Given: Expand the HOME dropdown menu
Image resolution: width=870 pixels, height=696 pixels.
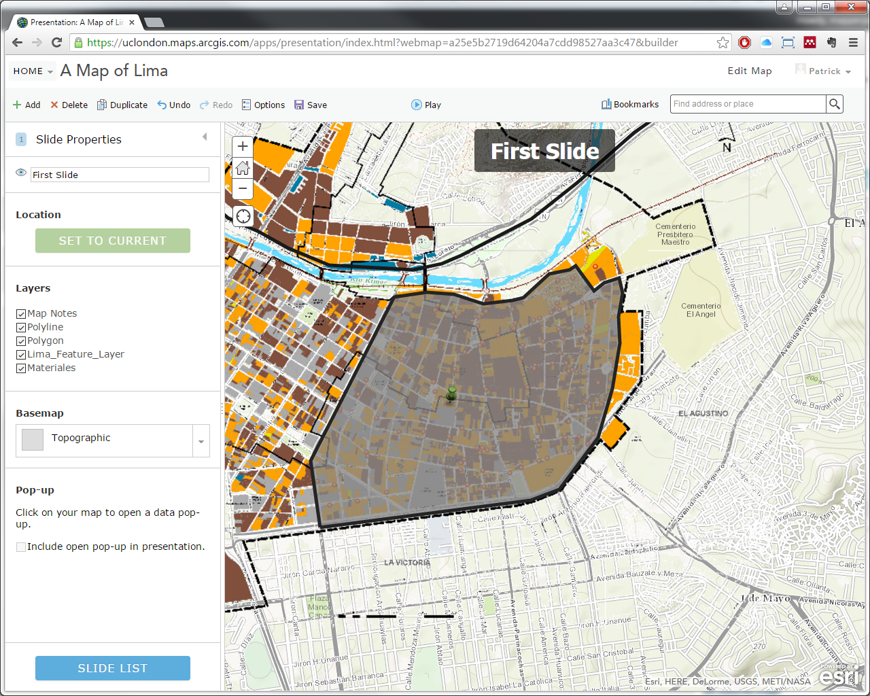Looking at the screenshot, I should 33,71.
